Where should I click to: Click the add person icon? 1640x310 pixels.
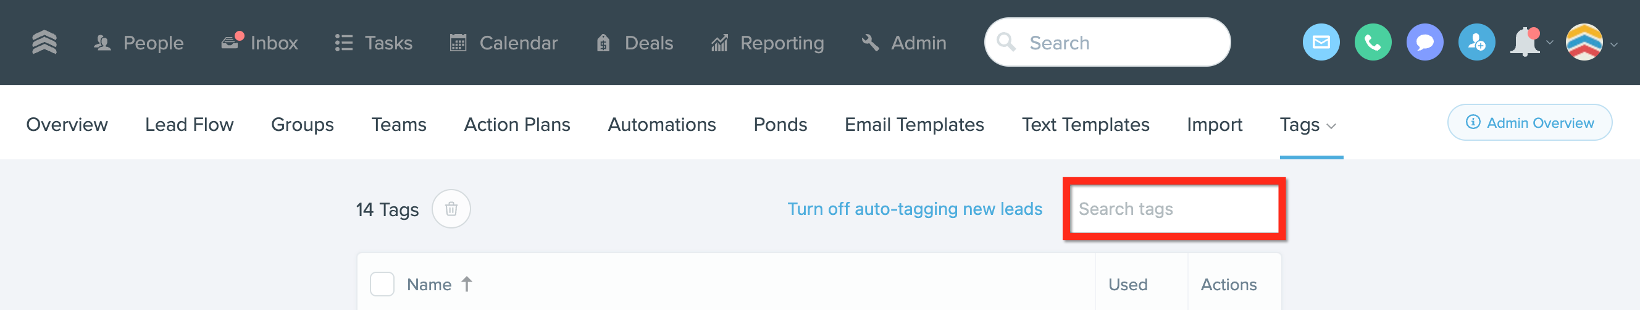(1476, 43)
